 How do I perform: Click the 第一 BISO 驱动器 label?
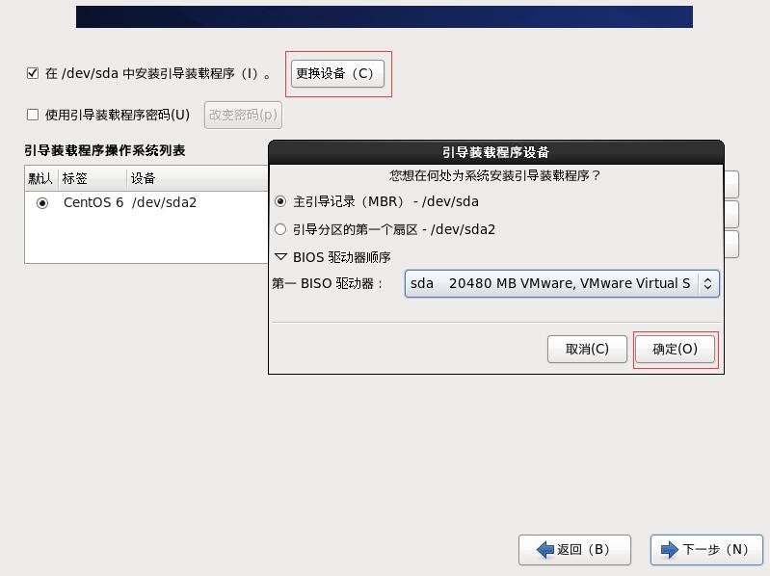point(328,283)
